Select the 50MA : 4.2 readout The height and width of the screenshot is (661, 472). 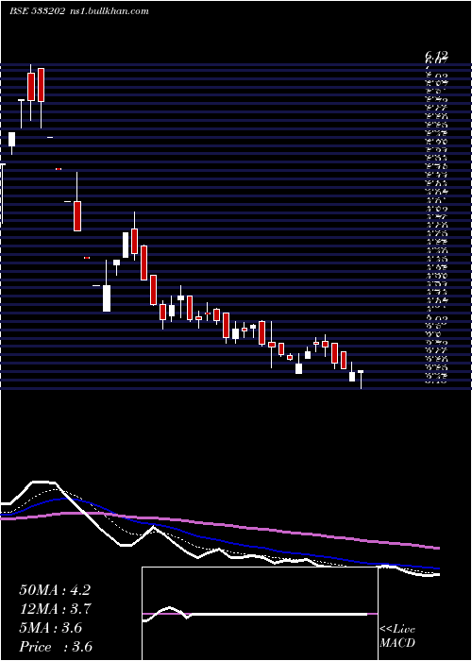tap(55, 590)
